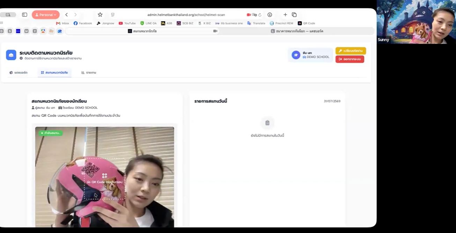Open YouTube bookmark

coord(127,23)
